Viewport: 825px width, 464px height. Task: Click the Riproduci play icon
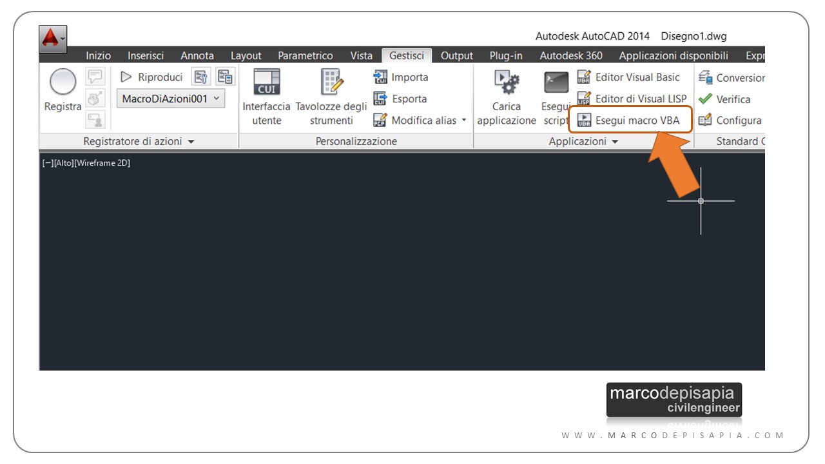click(126, 77)
